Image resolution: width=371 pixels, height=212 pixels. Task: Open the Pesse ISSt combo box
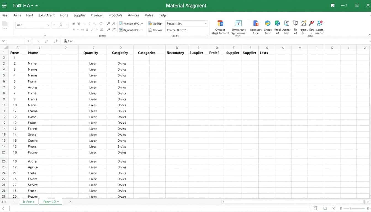coord(186,24)
